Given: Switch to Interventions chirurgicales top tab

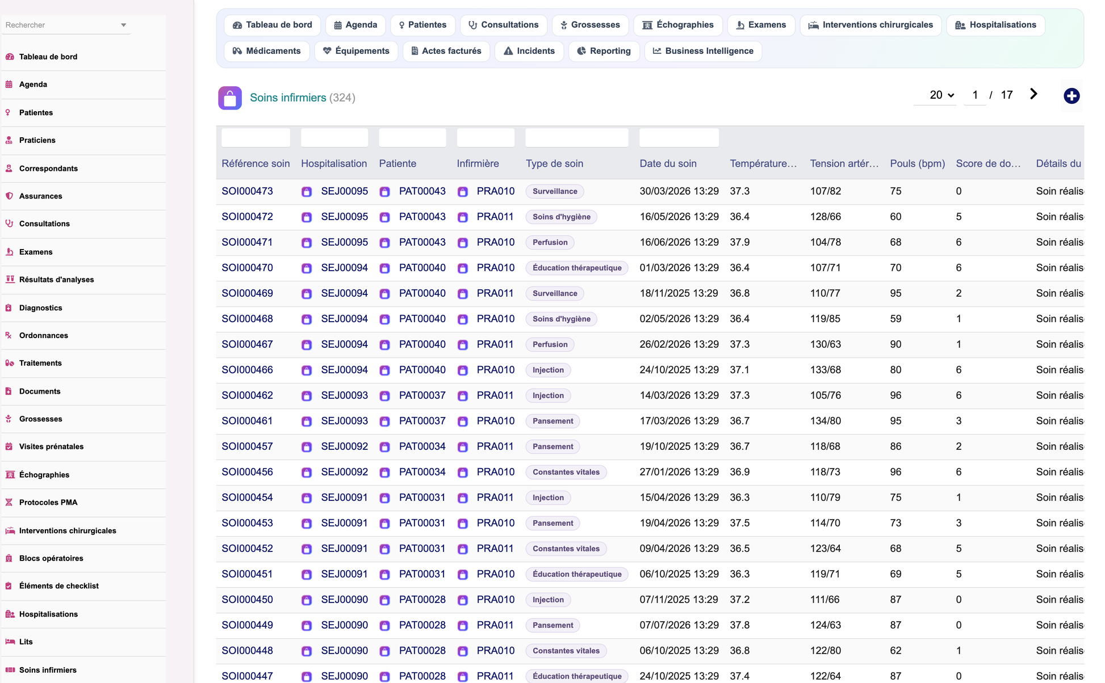Looking at the screenshot, I should [870, 25].
